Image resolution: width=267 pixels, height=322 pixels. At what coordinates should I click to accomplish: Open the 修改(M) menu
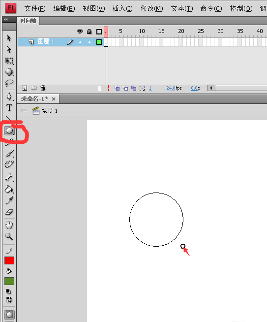(x=152, y=9)
